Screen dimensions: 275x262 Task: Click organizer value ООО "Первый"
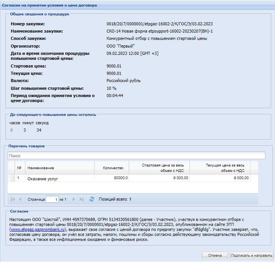coord(121,46)
